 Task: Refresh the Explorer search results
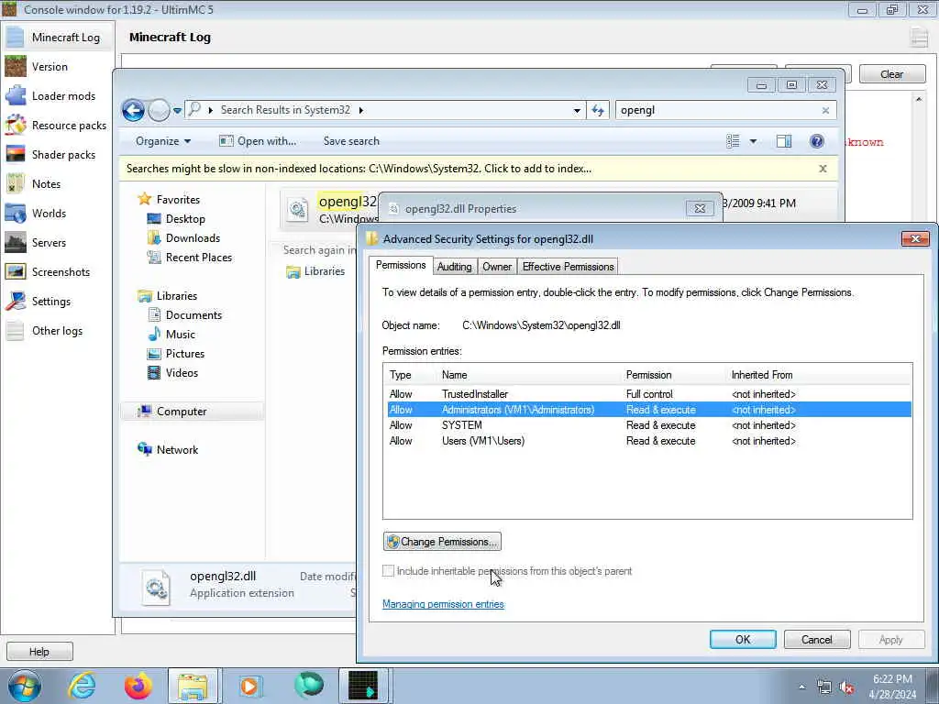click(598, 110)
